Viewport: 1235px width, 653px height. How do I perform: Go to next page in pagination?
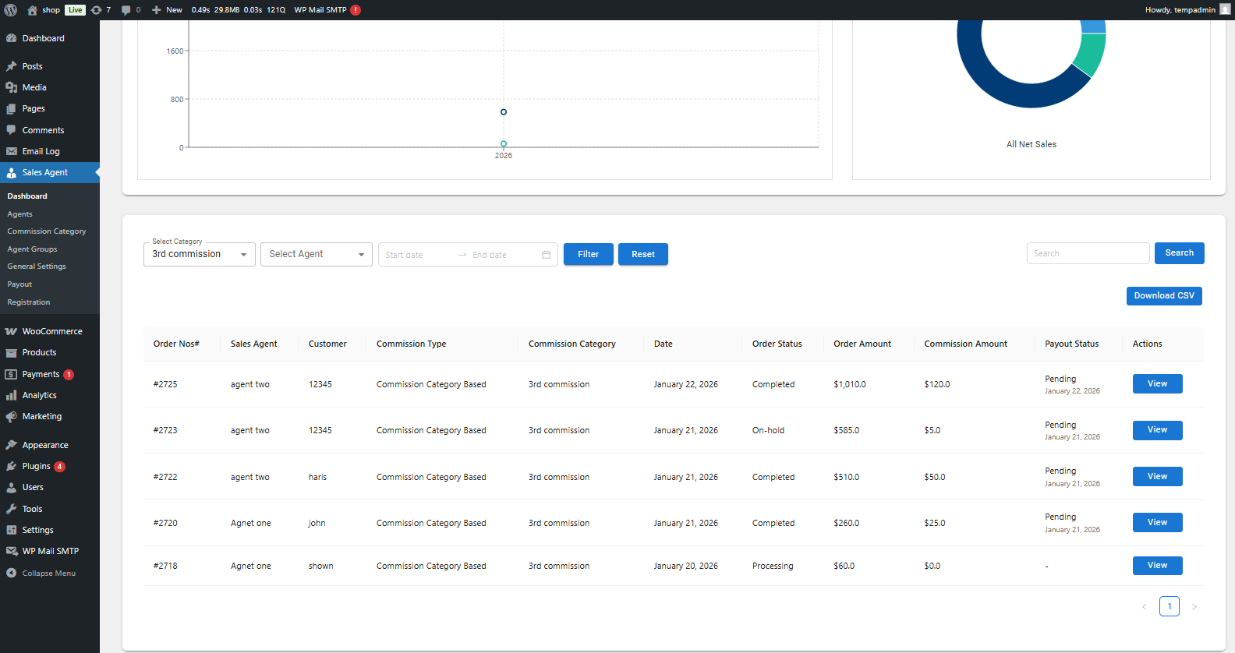tap(1194, 606)
